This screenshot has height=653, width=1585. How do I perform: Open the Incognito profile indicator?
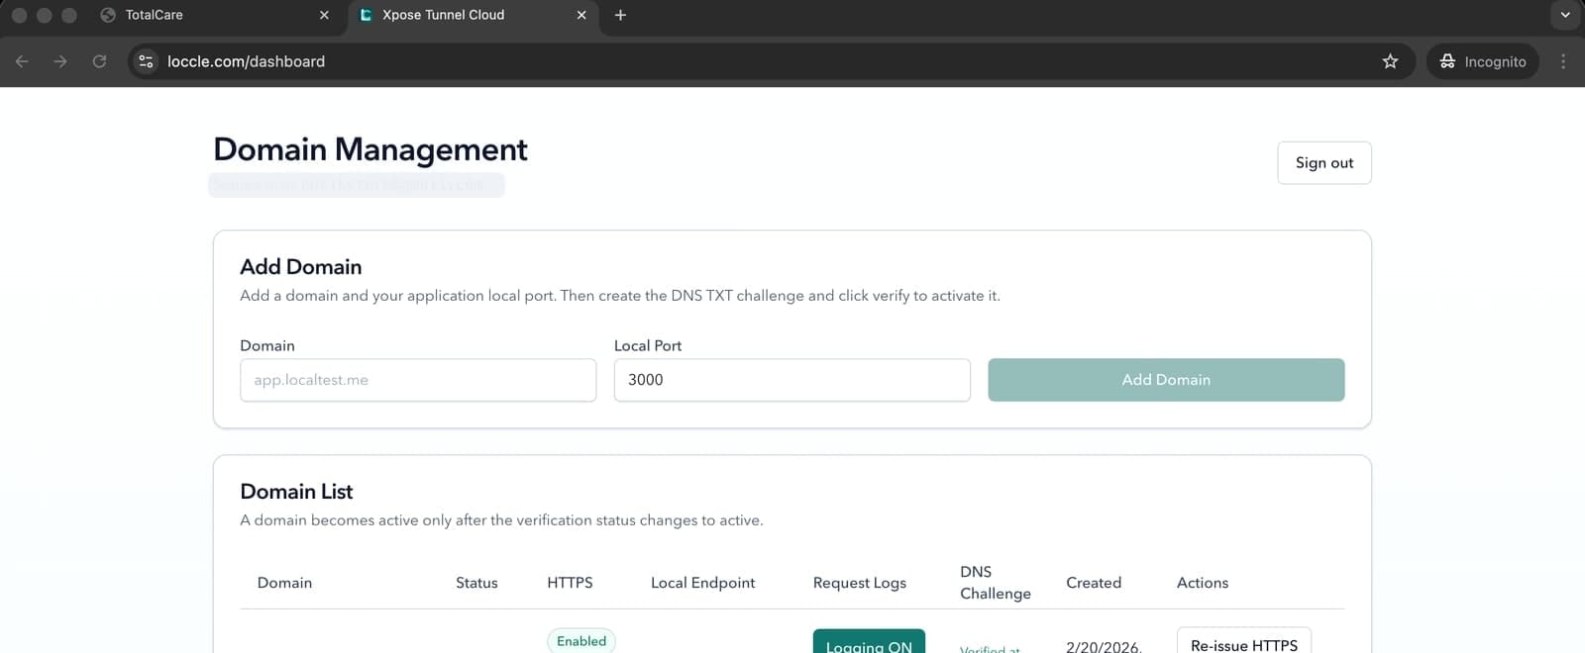[1483, 61]
